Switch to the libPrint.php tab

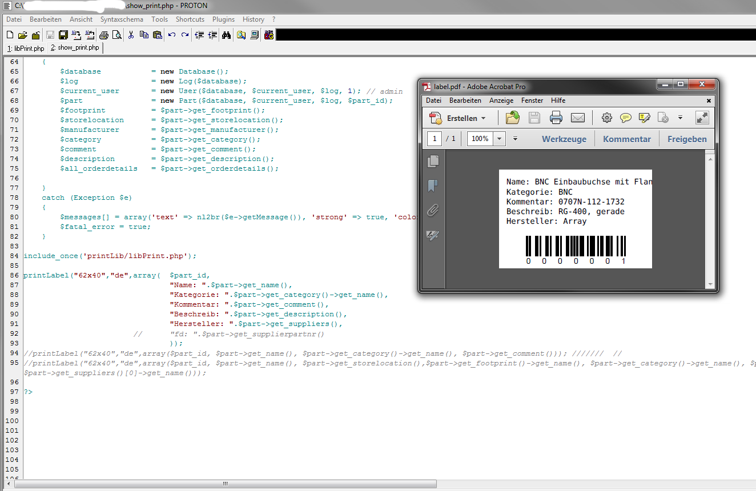click(25, 49)
